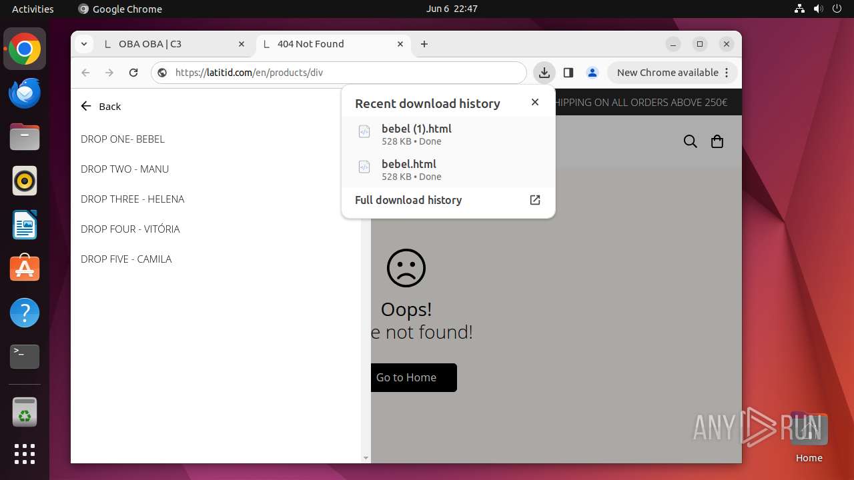The image size is (854, 480).
Task: Open Chrome profile avatar
Action: [592, 73]
